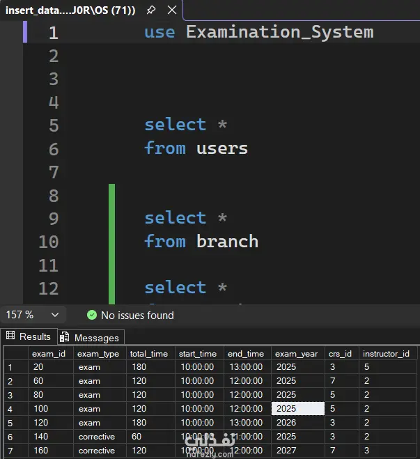Screen dimensions: 420x459
Task: Select the highlighted 2025 cell in row 4
Action: click(297, 409)
